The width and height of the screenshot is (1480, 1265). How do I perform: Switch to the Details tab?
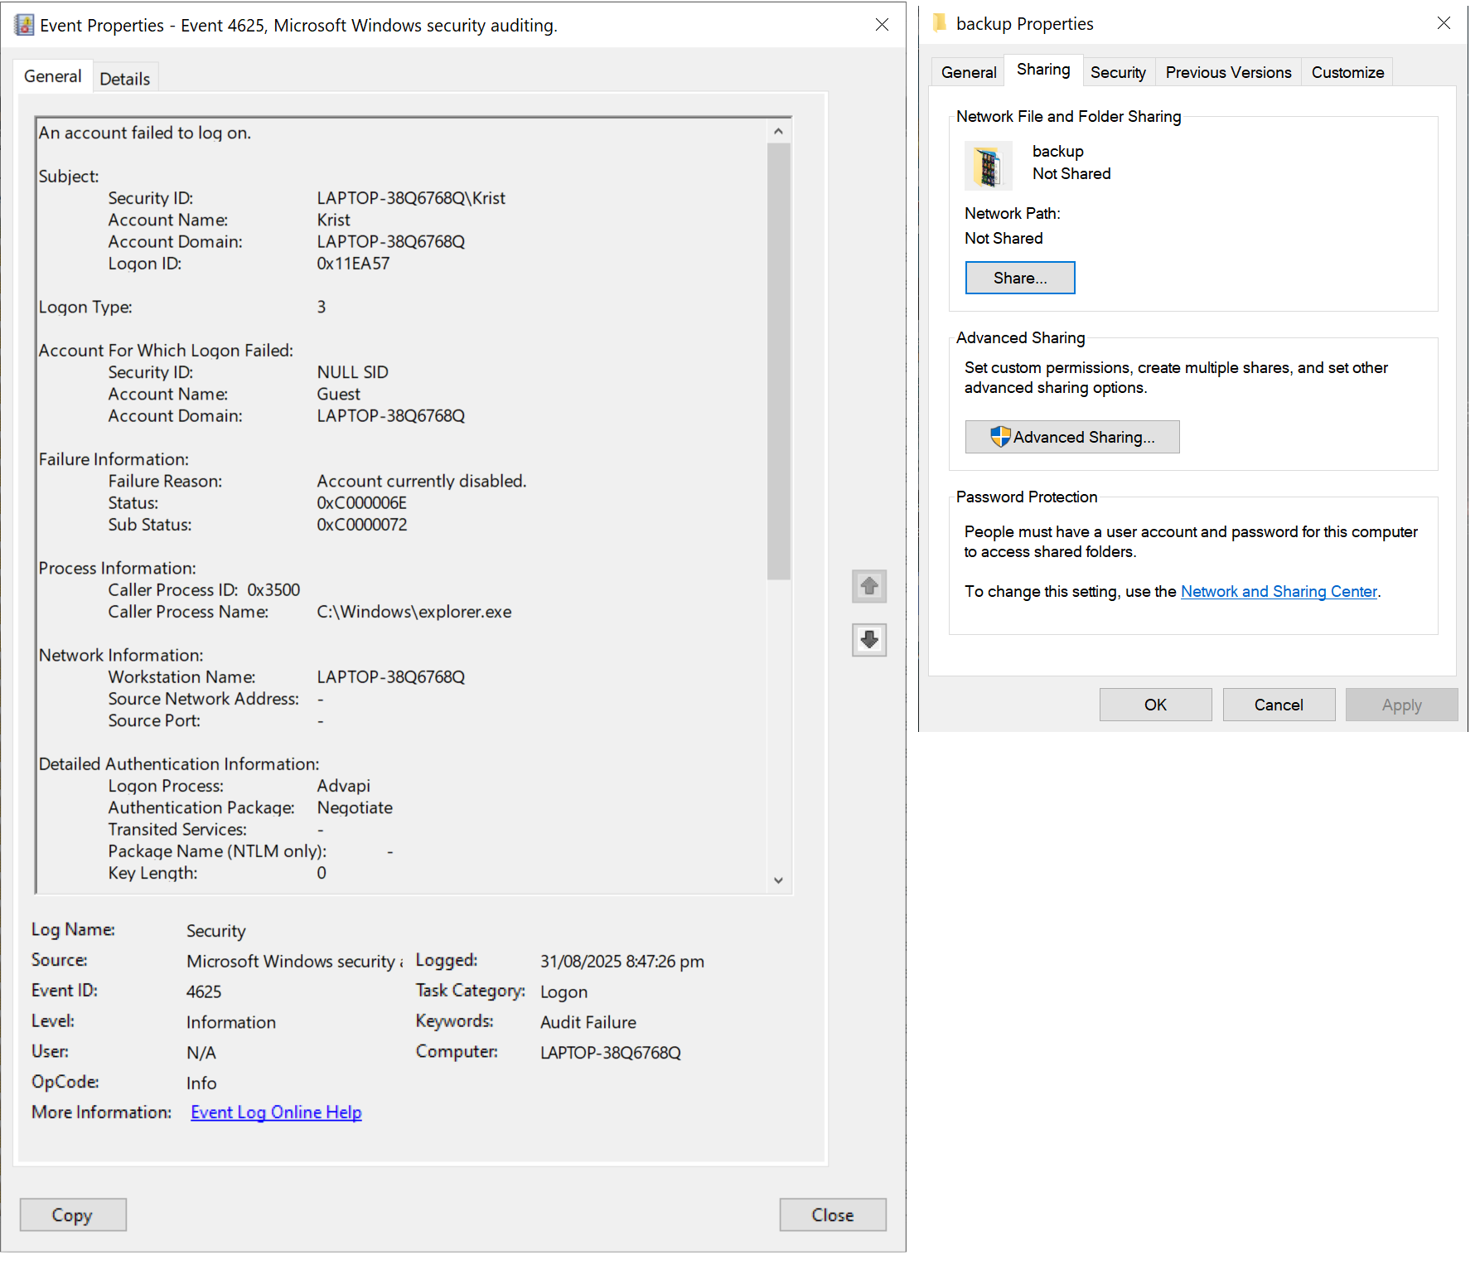click(x=124, y=77)
